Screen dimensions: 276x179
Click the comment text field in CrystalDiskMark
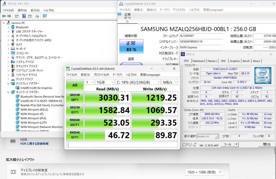click(x=122, y=145)
